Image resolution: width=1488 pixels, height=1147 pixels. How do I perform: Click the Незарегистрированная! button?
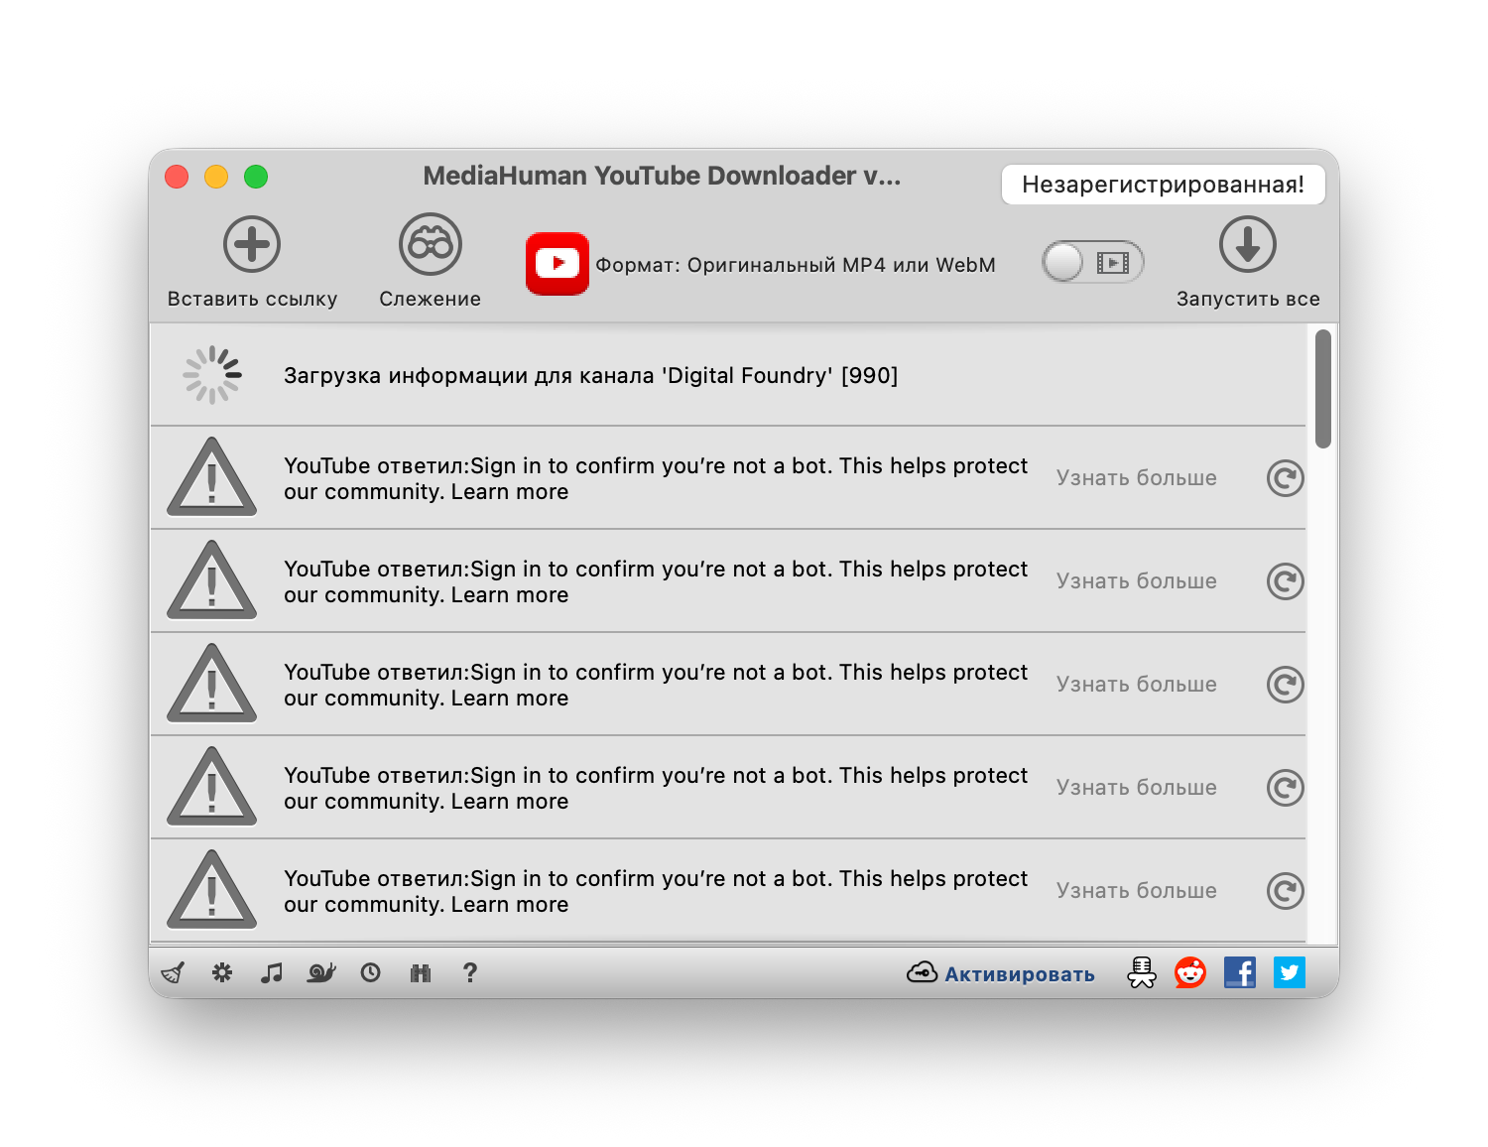[x=1163, y=185]
